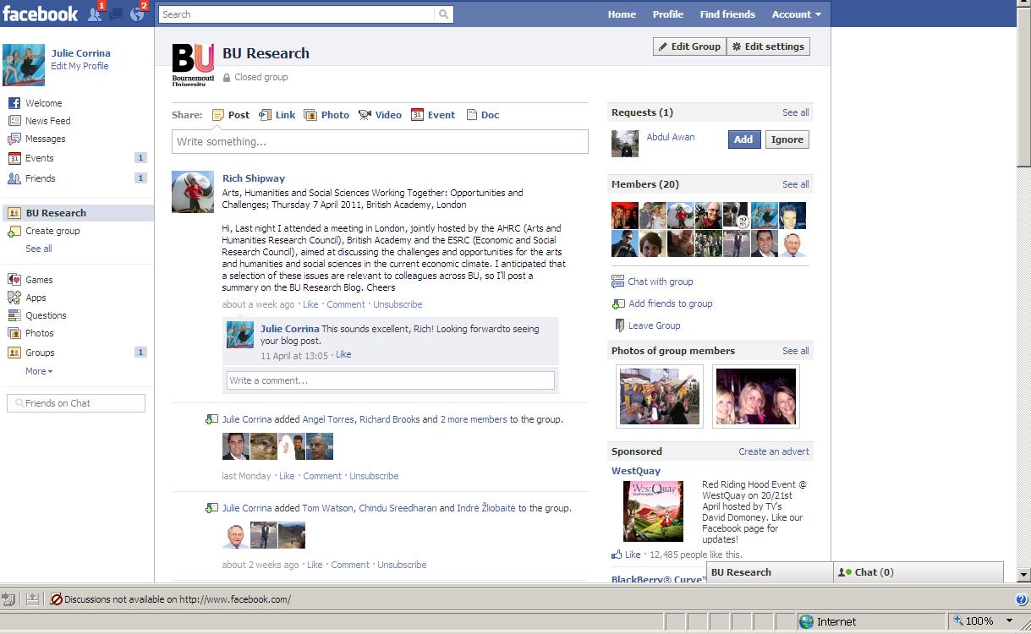The height and width of the screenshot is (634, 1031).
Task: Click the 2 more members link
Action: pos(474,419)
